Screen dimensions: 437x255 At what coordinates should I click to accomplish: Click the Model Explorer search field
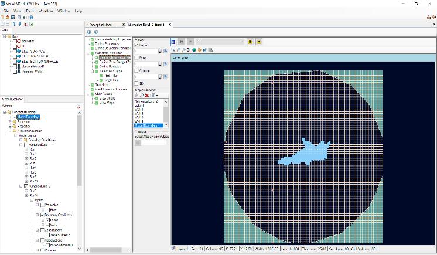click(39, 106)
